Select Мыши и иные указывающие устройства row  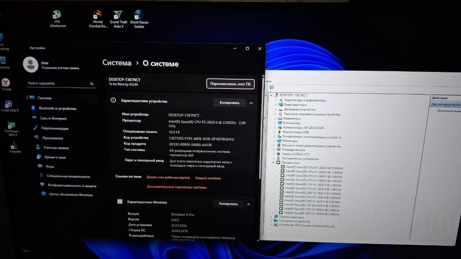click(308, 145)
